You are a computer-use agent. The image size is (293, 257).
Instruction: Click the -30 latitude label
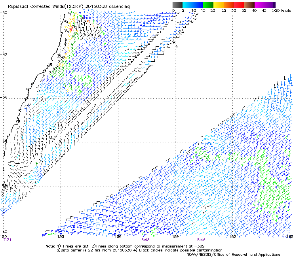(4, 13)
